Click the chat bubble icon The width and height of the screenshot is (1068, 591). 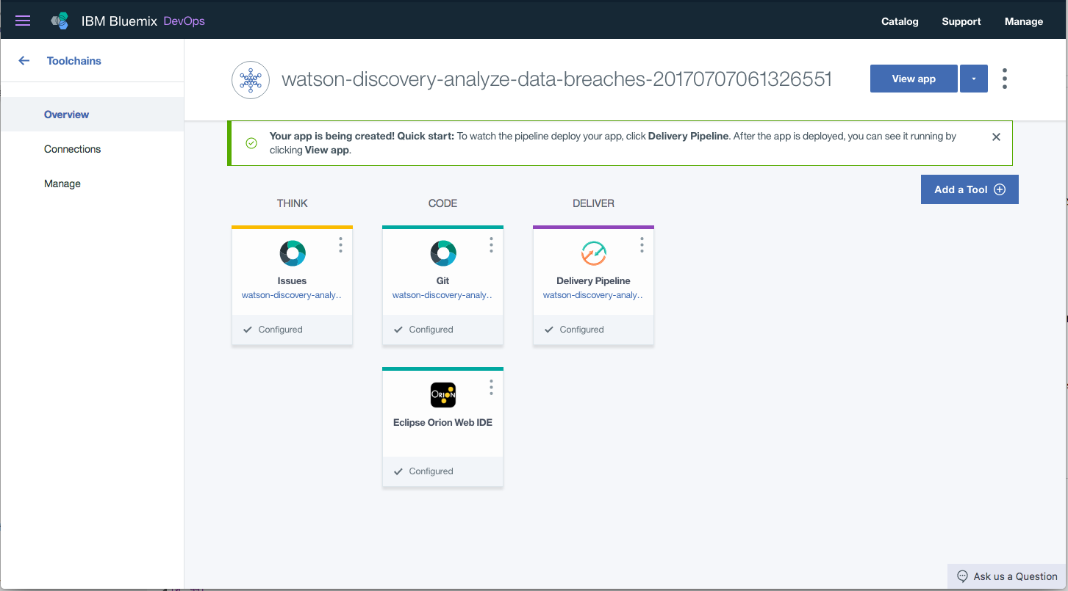962,576
